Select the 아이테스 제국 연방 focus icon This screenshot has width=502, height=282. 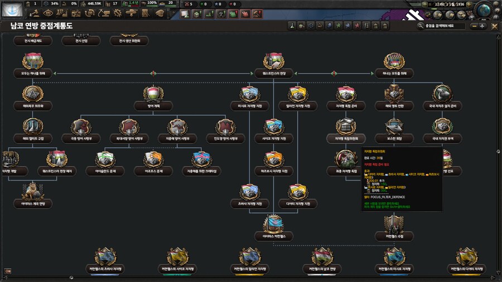33,192
